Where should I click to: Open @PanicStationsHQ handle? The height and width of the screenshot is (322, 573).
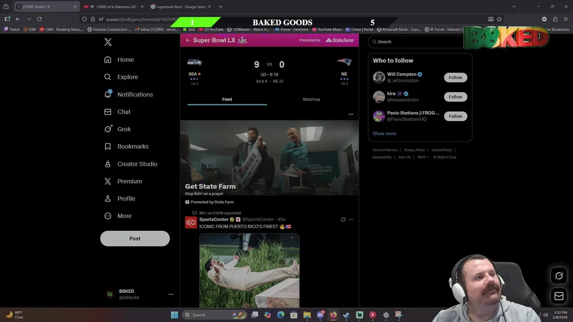coord(406,119)
